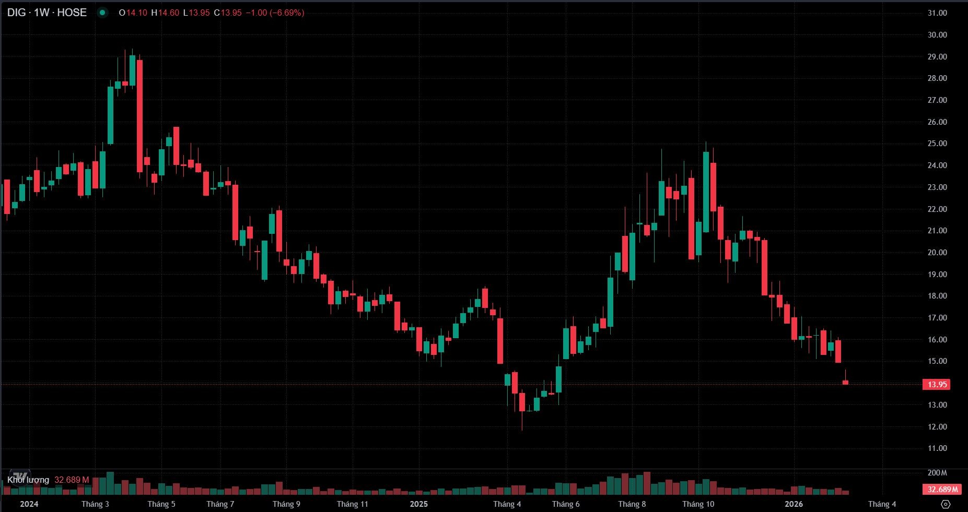Click the 2025 year label on time axis
968x512 pixels.
click(x=418, y=504)
